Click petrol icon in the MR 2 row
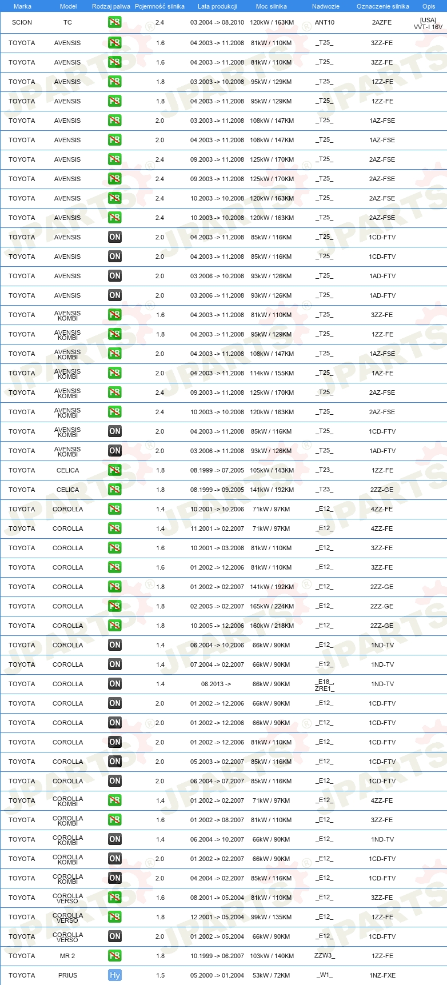Screen dimensions: 447x985 115,956
